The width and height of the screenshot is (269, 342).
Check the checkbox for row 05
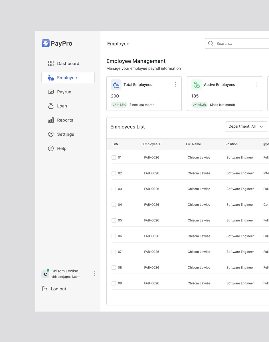pos(114,220)
